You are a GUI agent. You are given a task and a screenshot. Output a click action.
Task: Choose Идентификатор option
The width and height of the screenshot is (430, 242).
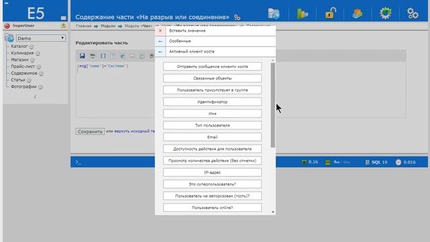pos(212,102)
